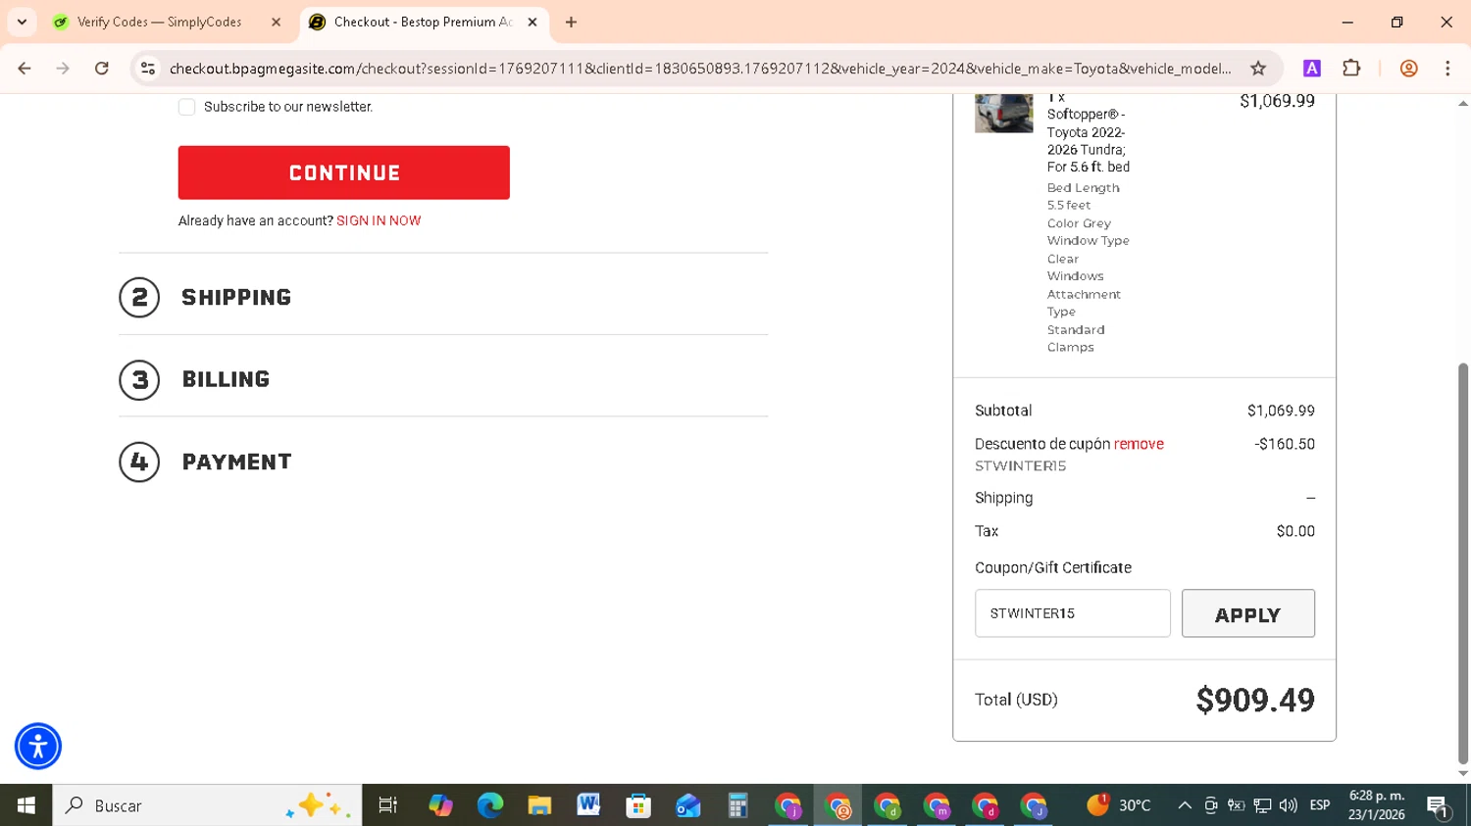Open the 30°C weather widget
This screenshot has height=826, width=1471.
[x=1119, y=805]
